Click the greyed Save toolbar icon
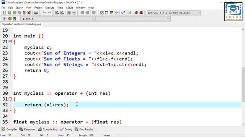This screenshot has height=137, width=245. pyautogui.click(x=15, y=13)
